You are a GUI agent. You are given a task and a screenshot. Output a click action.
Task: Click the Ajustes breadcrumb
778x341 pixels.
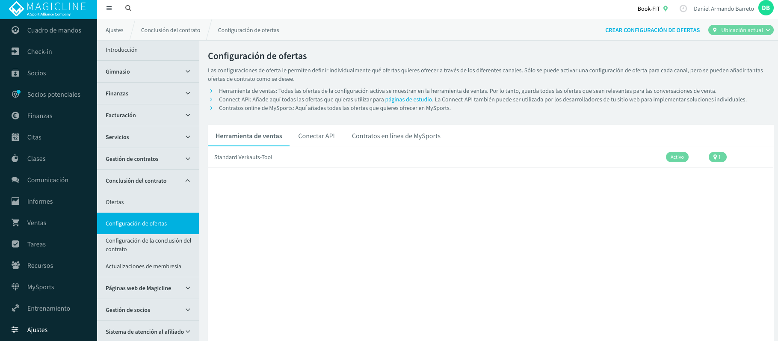click(x=114, y=30)
